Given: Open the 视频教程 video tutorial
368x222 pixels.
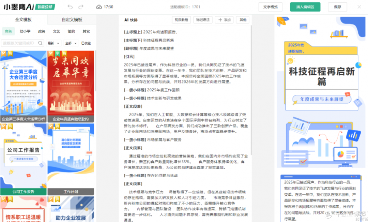Looking at the screenshot, I should click(181, 20).
